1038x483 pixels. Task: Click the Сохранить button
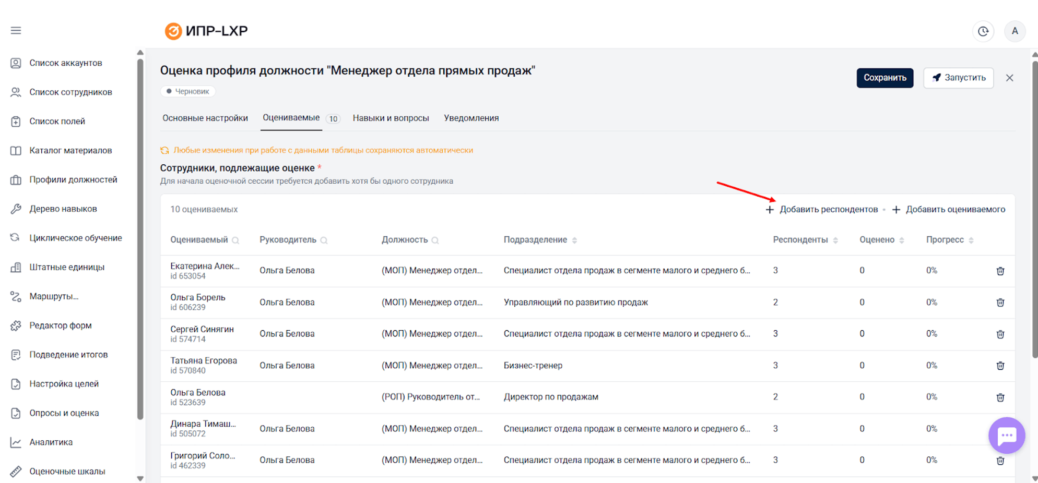884,78
